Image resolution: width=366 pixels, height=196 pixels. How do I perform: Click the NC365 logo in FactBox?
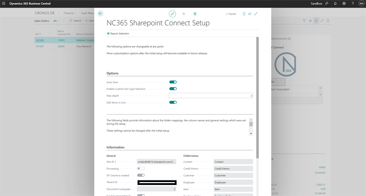click(285, 64)
